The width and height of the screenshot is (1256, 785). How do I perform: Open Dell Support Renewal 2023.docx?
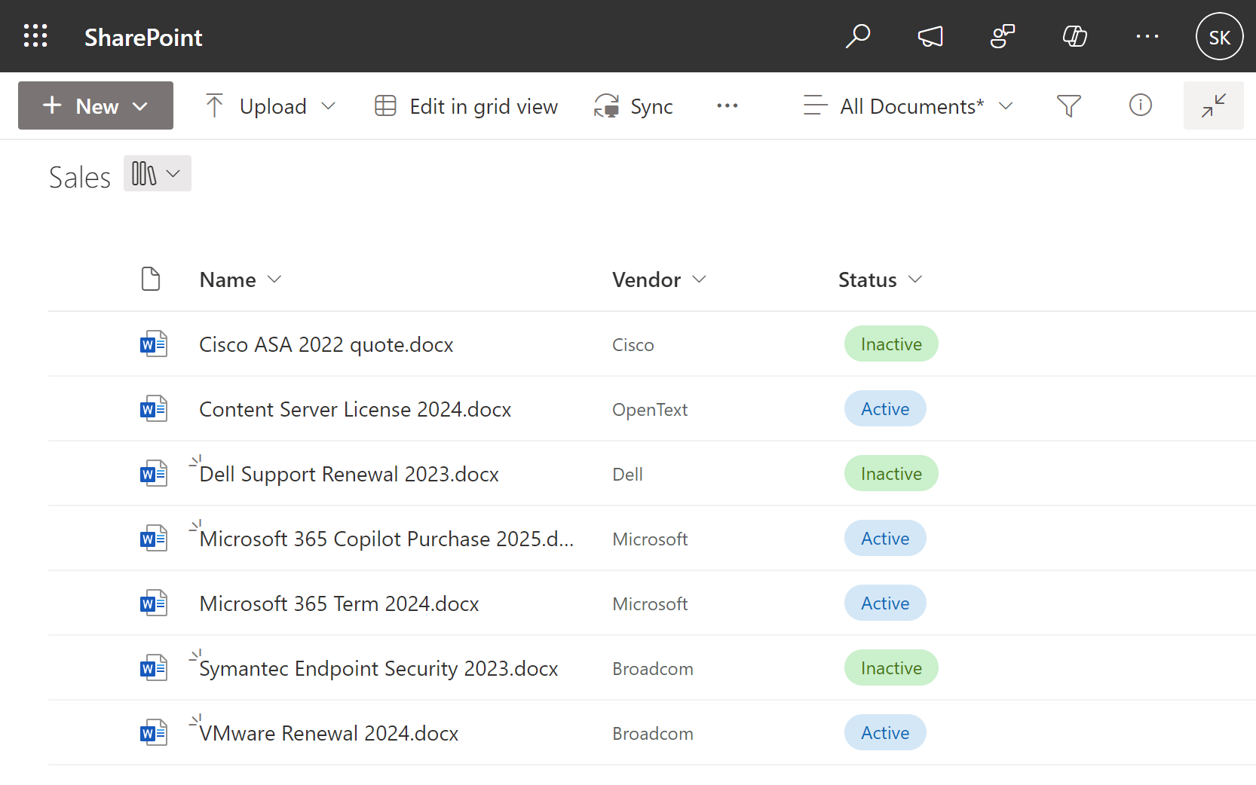(x=349, y=474)
